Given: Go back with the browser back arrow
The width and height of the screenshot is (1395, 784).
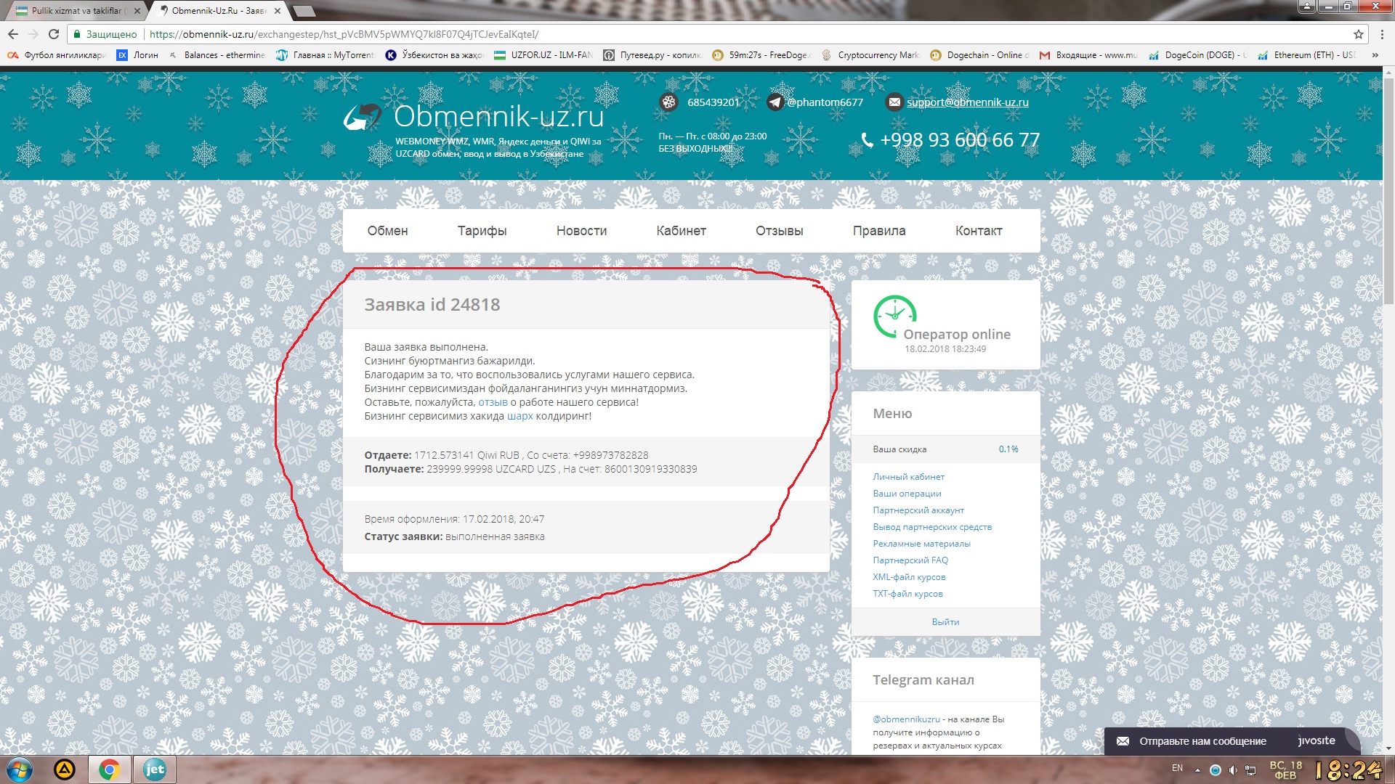Looking at the screenshot, I should (13, 34).
